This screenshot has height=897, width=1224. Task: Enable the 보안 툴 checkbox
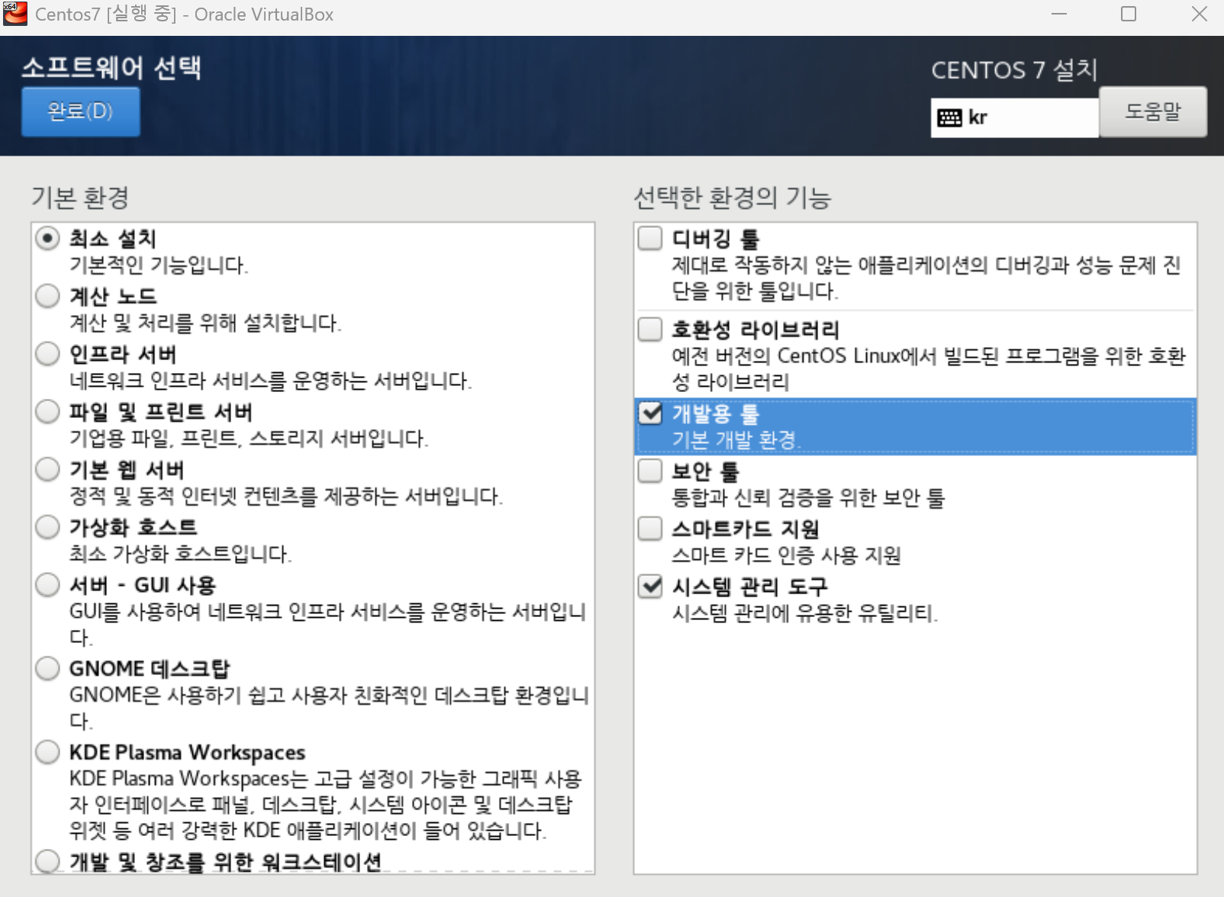[x=650, y=471]
